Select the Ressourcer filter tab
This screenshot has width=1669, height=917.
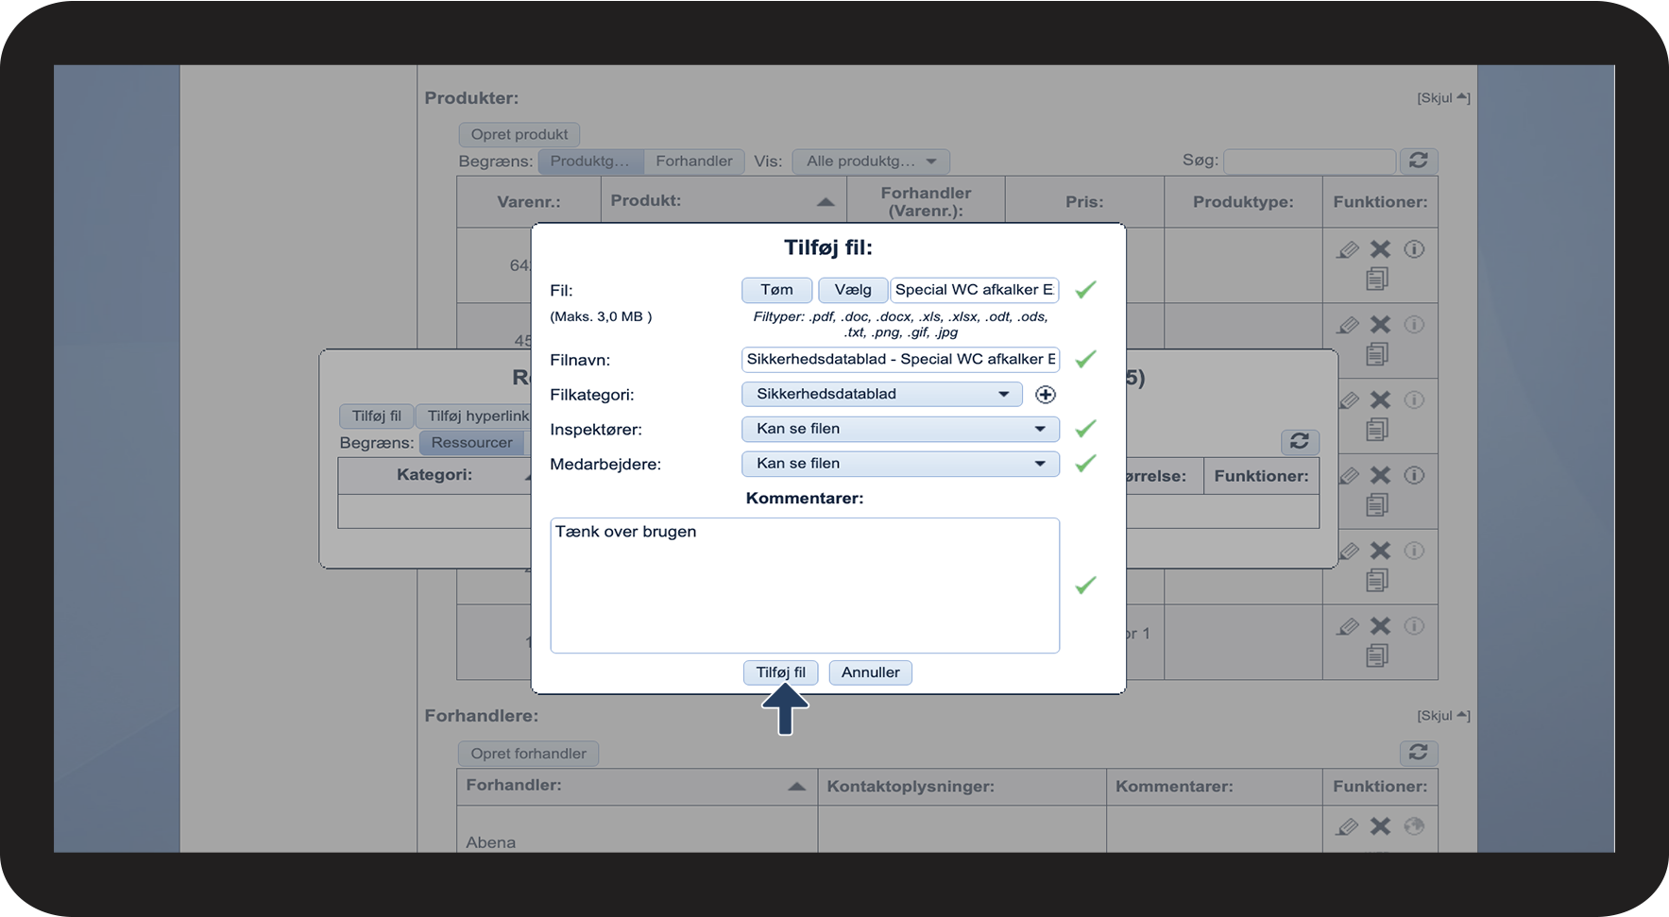pyautogui.click(x=471, y=443)
